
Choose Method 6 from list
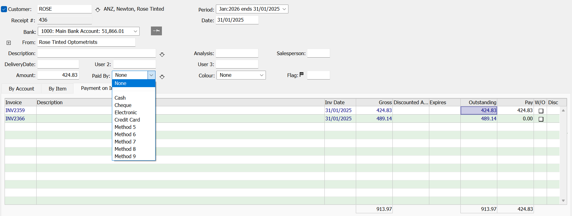[x=134, y=134]
